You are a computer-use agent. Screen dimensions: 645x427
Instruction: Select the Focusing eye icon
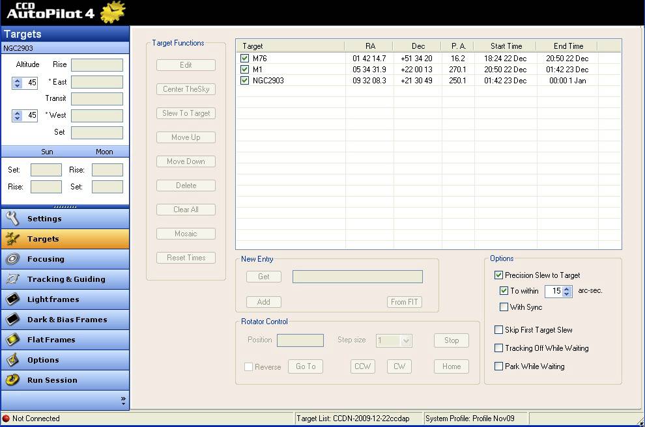[12, 259]
